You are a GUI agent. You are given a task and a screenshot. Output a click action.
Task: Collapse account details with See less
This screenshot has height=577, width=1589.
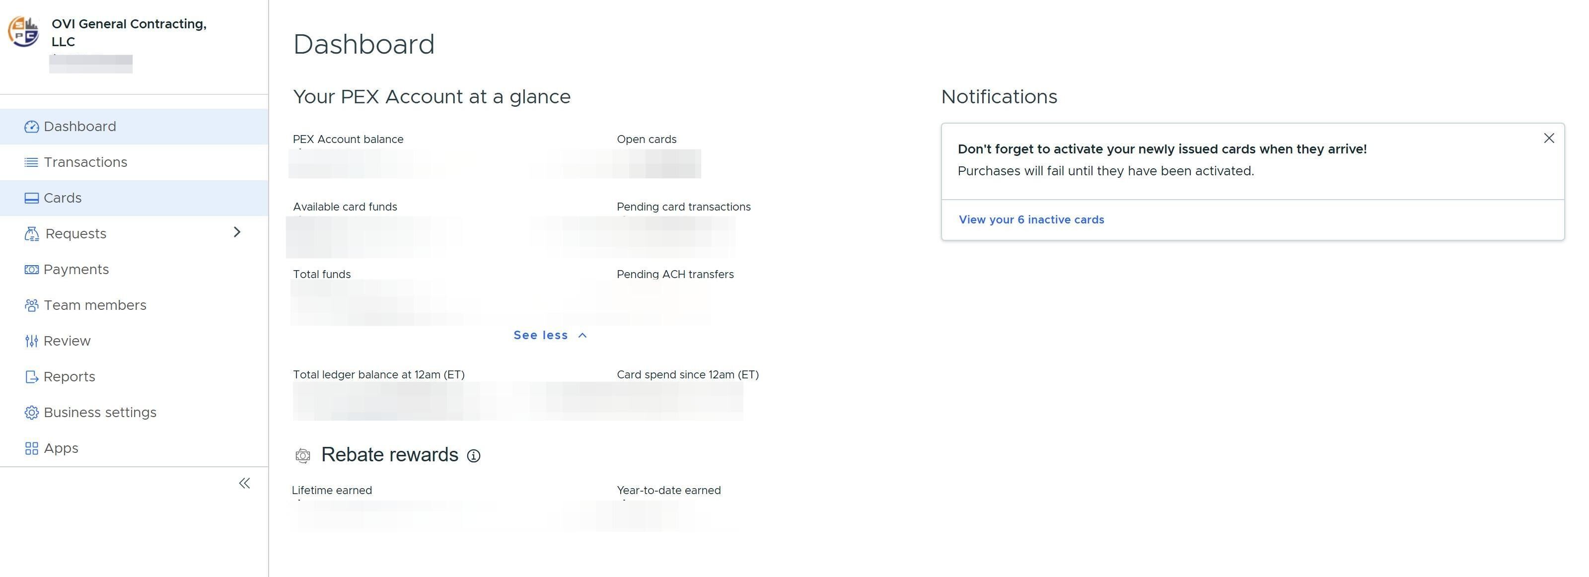(550, 335)
